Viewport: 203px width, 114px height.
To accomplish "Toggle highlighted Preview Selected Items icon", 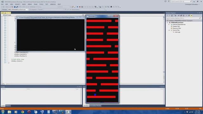I will [x=191, y=16].
